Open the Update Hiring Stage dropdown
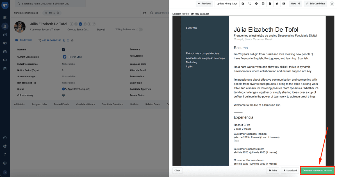The width and height of the screenshot is (337, 177). point(227,3)
